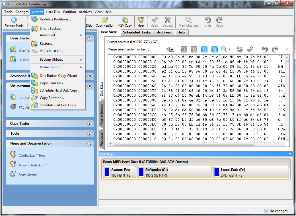Click the disk editor redo arrow
This screenshot has width=296, height=216.
275,49
